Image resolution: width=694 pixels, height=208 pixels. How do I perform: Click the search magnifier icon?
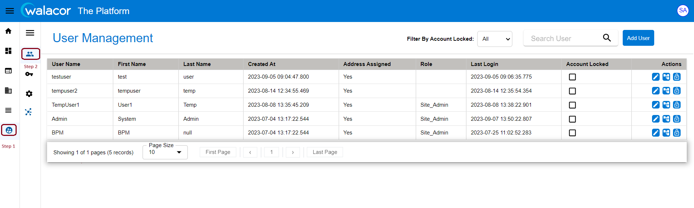pos(607,38)
